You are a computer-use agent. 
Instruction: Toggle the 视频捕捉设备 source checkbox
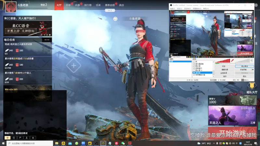point(194,75)
